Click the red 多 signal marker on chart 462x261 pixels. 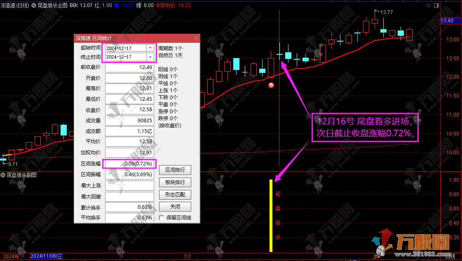[271, 85]
